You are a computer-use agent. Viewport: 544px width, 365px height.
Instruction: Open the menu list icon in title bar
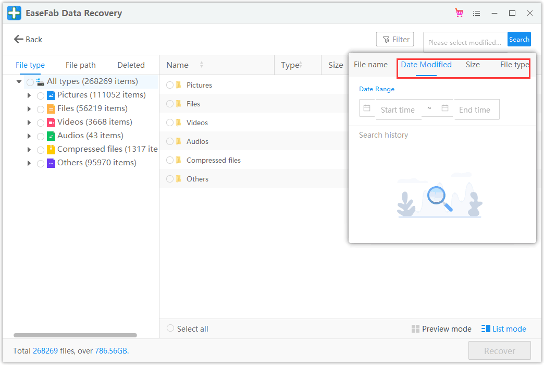pyautogui.click(x=477, y=13)
